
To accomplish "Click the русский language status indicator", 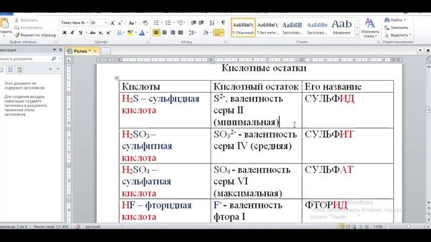I will 93,227.
